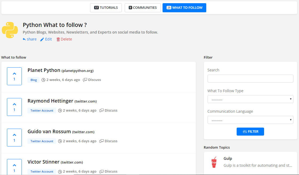Viewport: 299px width, 175px height.
Task: Select the What To Follow tab
Action: pyautogui.click(x=184, y=8)
